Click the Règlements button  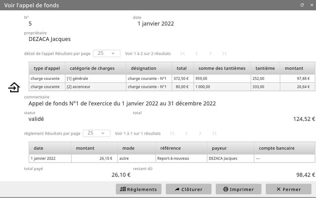[139, 189]
